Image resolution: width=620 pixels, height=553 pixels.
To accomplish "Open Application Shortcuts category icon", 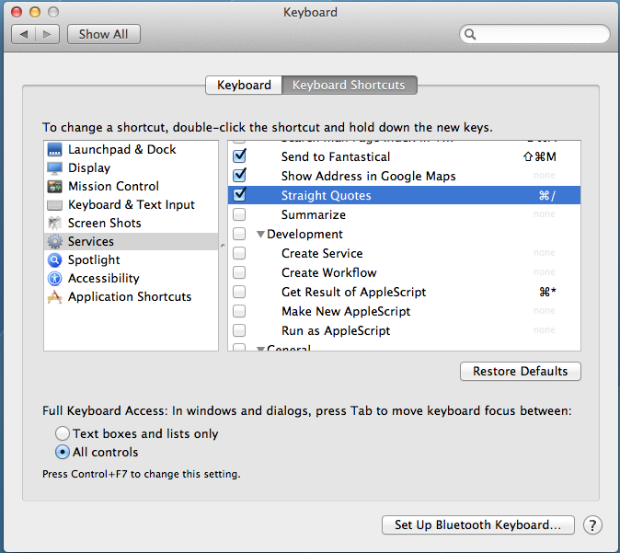I will (x=54, y=297).
